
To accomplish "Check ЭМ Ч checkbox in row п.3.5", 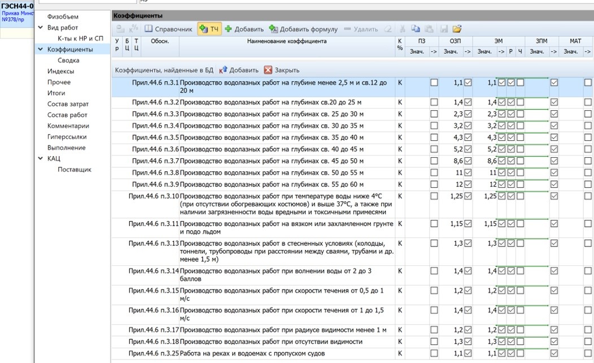I will pyautogui.click(x=521, y=137).
